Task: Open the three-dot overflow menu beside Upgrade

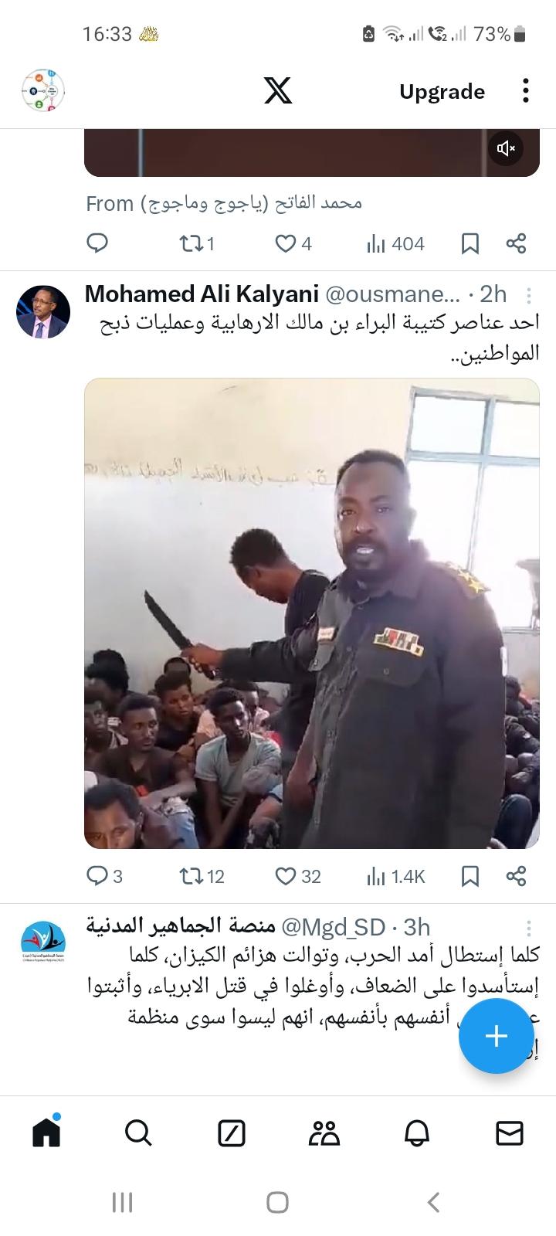Action: coord(526,91)
